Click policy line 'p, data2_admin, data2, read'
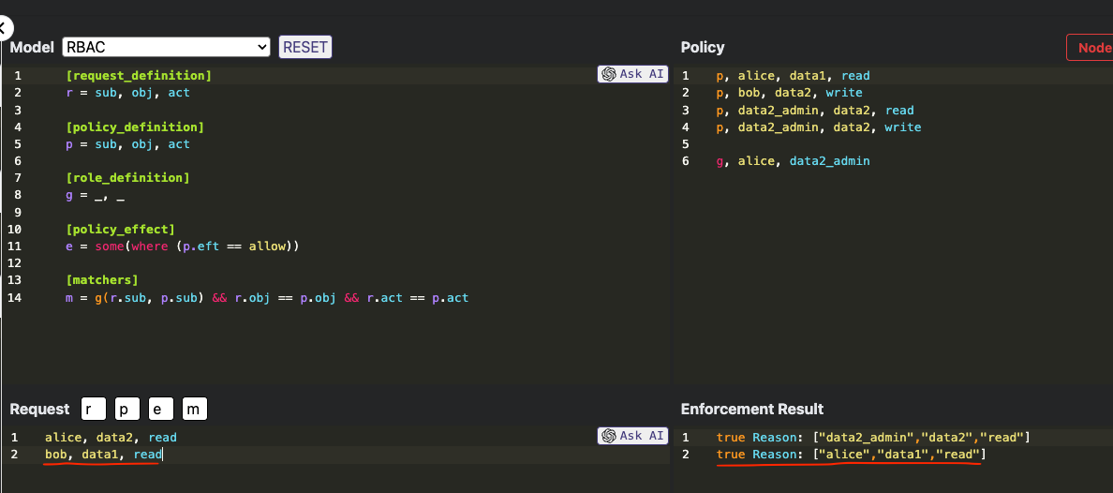Screen dimensions: 1113x493 point(815,110)
